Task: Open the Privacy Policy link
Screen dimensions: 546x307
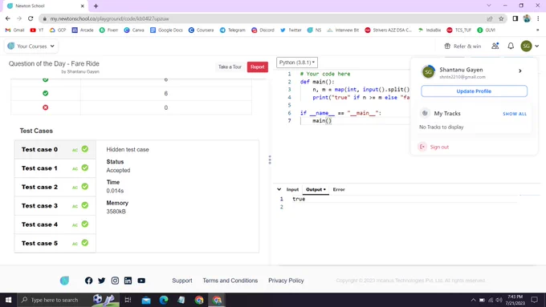Action: click(x=286, y=281)
